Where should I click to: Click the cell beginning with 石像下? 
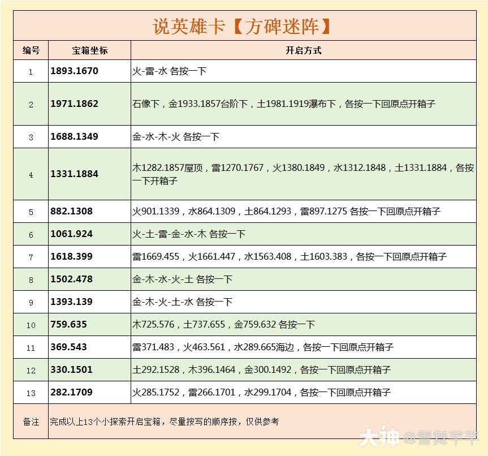pos(283,104)
